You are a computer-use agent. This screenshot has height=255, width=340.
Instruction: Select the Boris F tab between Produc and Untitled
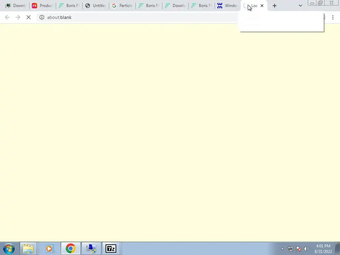pos(69,6)
